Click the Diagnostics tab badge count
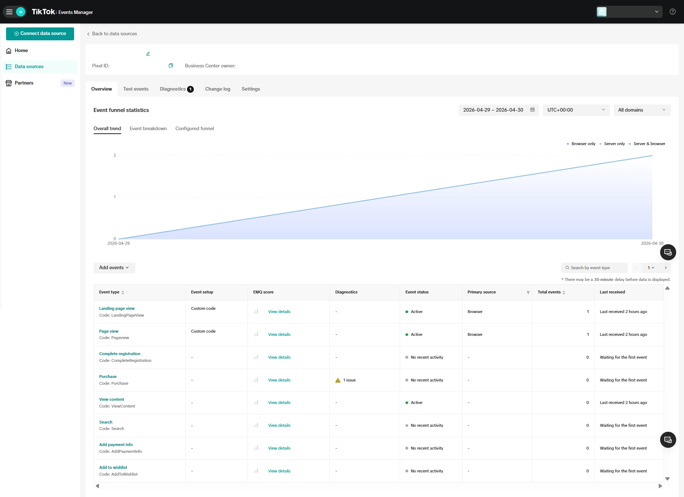The image size is (684, 497). 191,89
